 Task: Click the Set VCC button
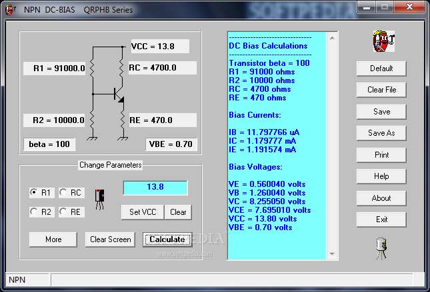point(143,212)
